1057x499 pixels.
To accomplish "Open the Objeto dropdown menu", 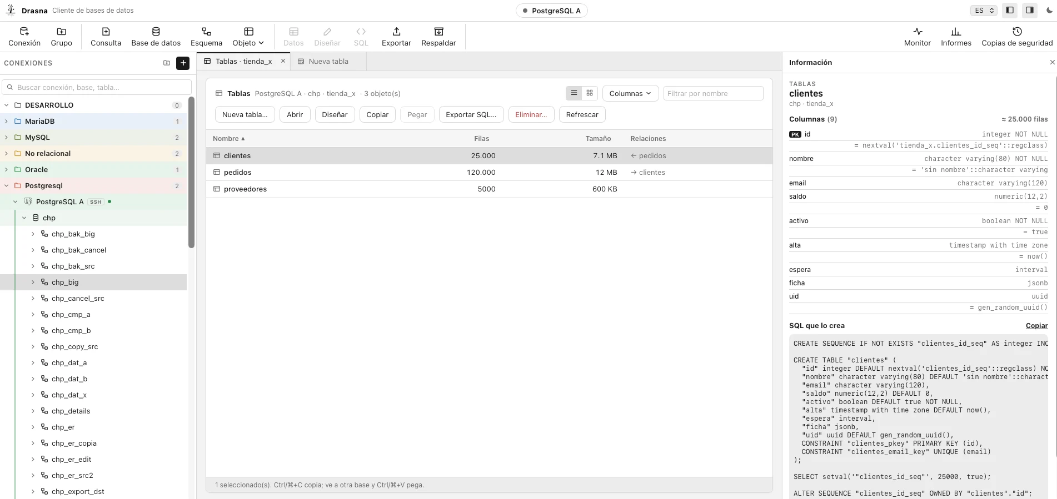I will point(248,37).
